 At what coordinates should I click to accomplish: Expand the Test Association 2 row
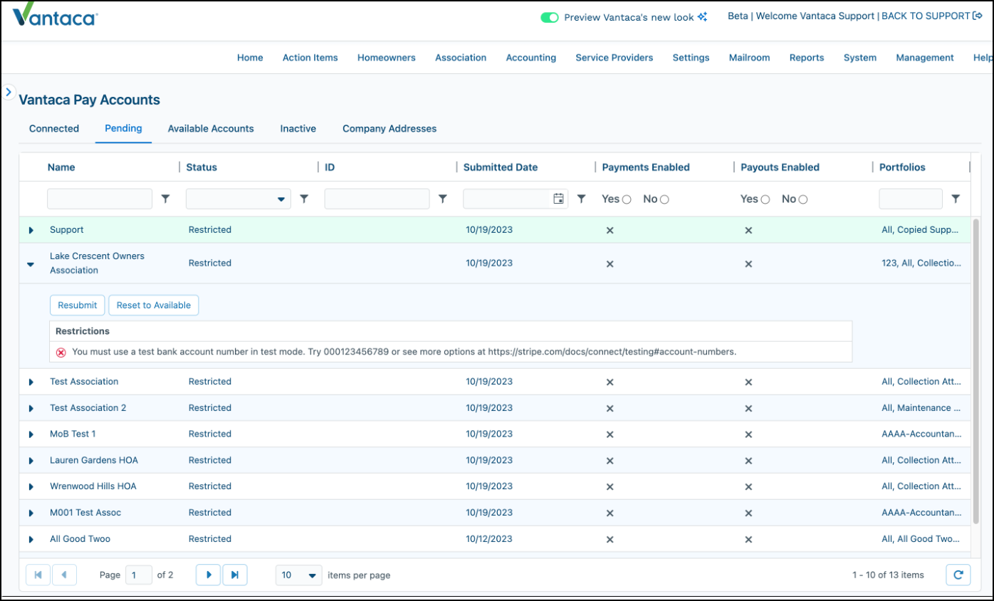coord(31,408)
